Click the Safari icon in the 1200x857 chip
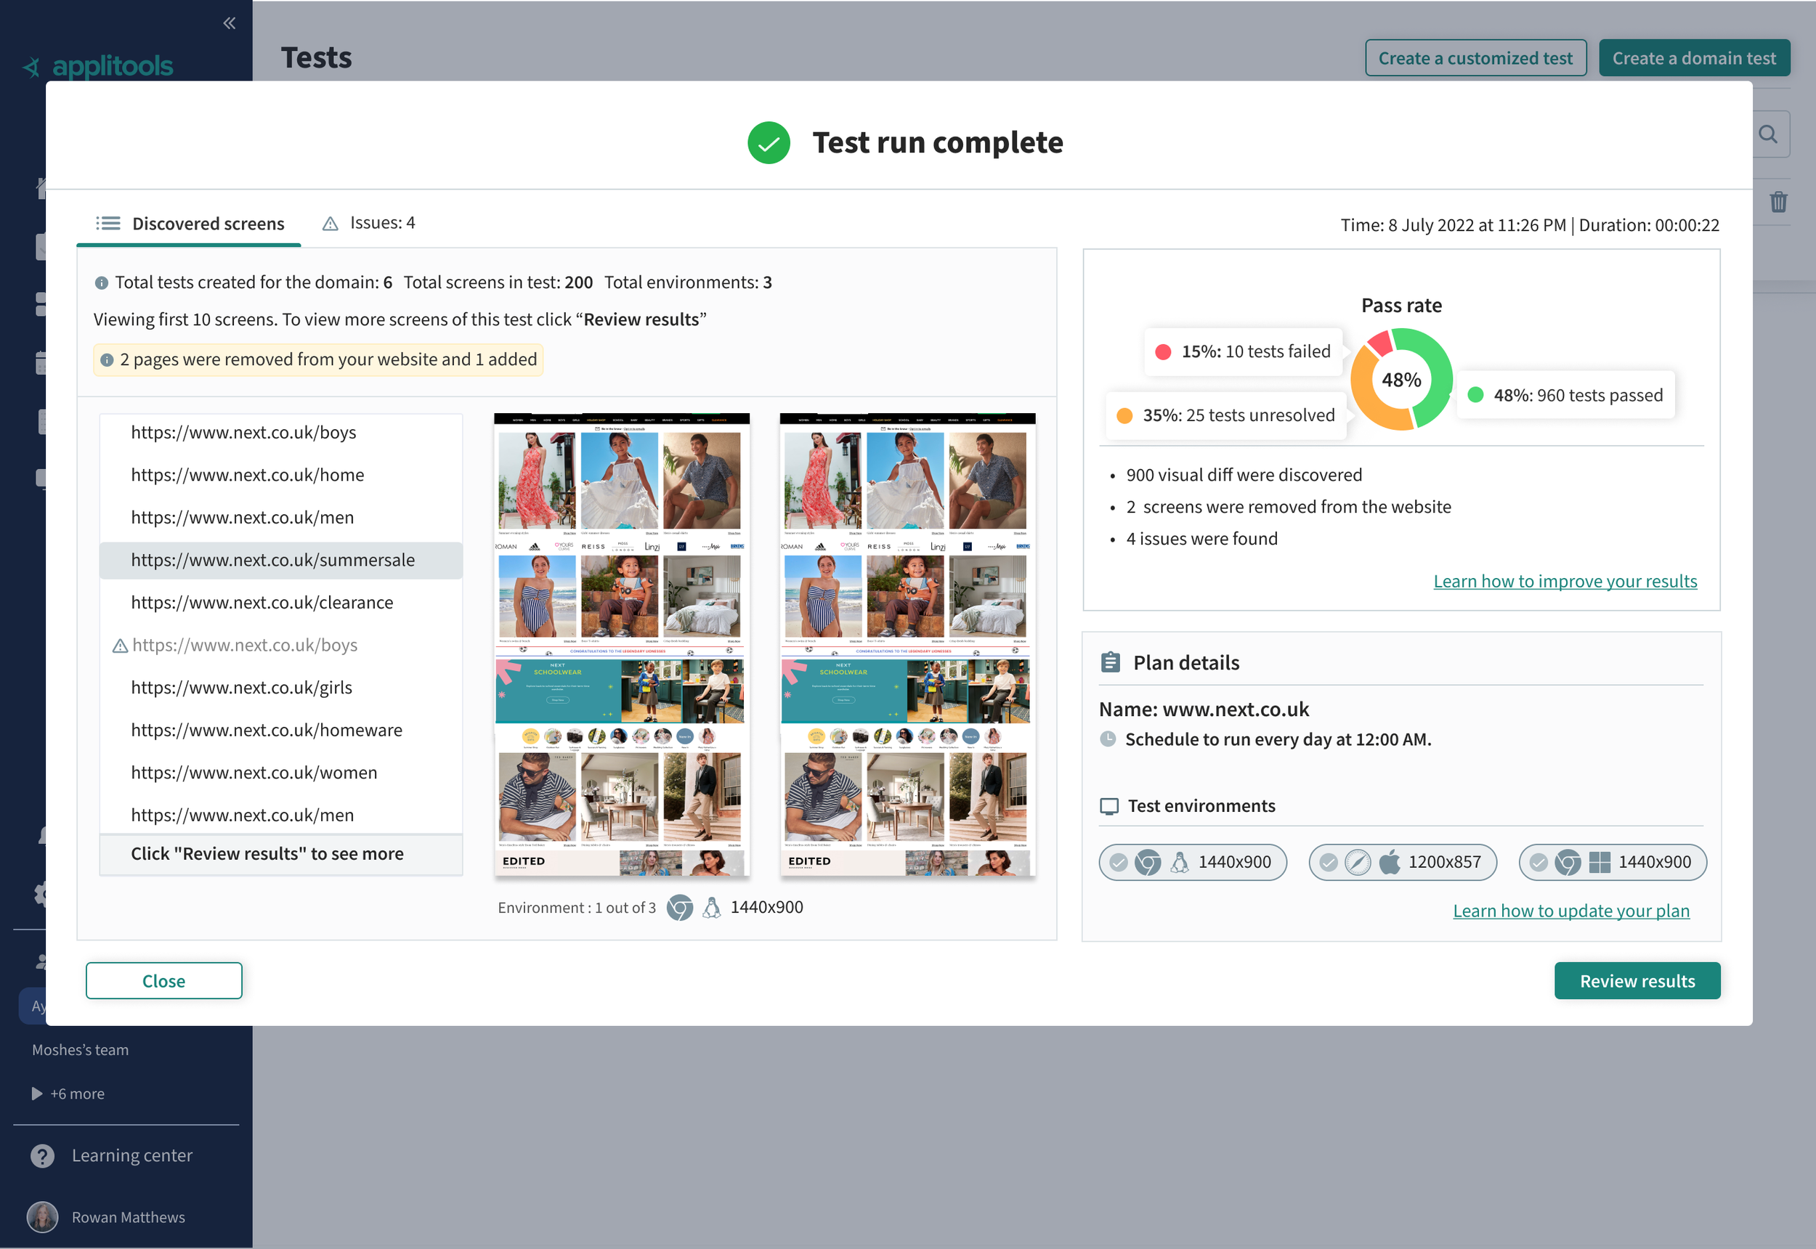This screenshot has height=1249, width=1816. point(1358,863)
